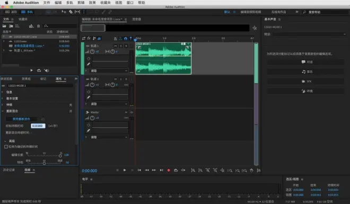Click the red Record button
This screenshot has height=204, width=350.
pos(169,170)
